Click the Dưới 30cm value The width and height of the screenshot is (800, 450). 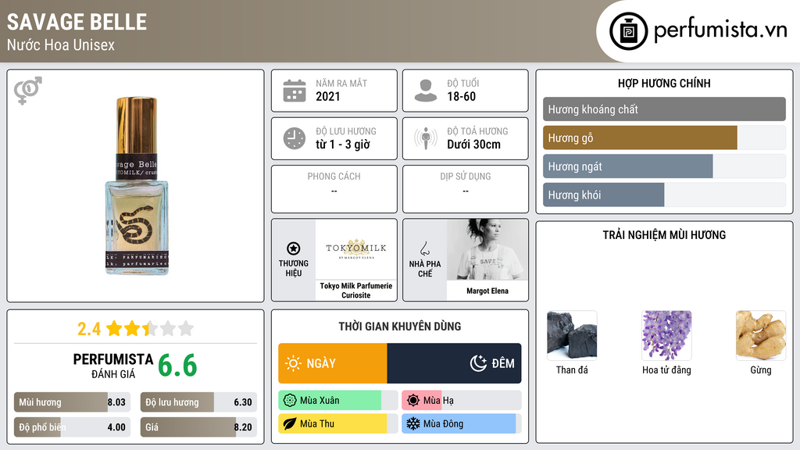click(474, 145)
